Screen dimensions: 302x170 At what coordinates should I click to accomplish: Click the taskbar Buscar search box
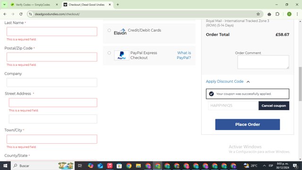click(x=43, y=166)
